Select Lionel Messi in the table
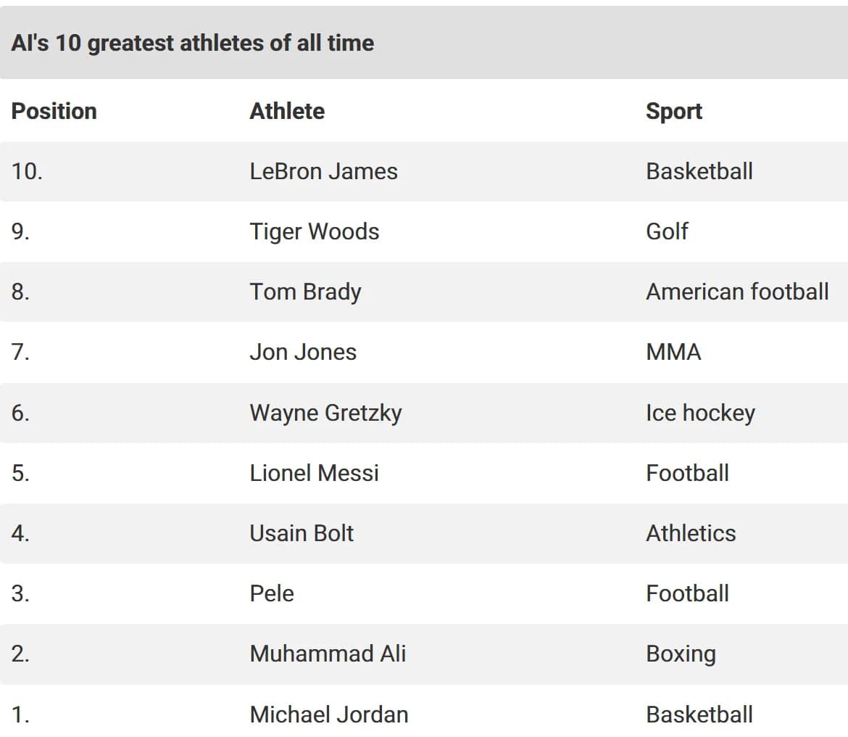This screenshot has width=848, height=737. tap(315, 474)
